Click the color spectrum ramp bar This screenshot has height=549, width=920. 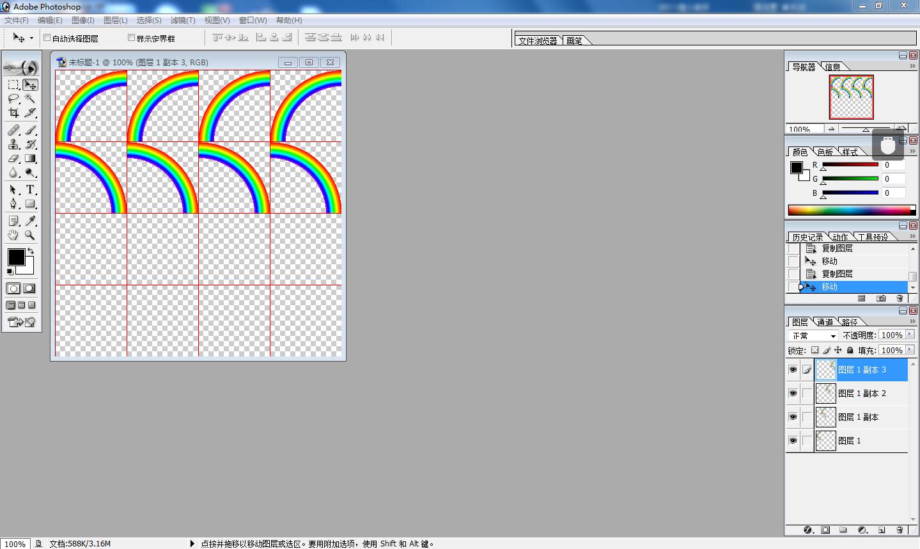(852, 210)
